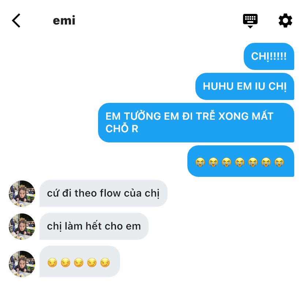
Task: Tap the first smirking face emoji
Action: (x=52, y=262)
